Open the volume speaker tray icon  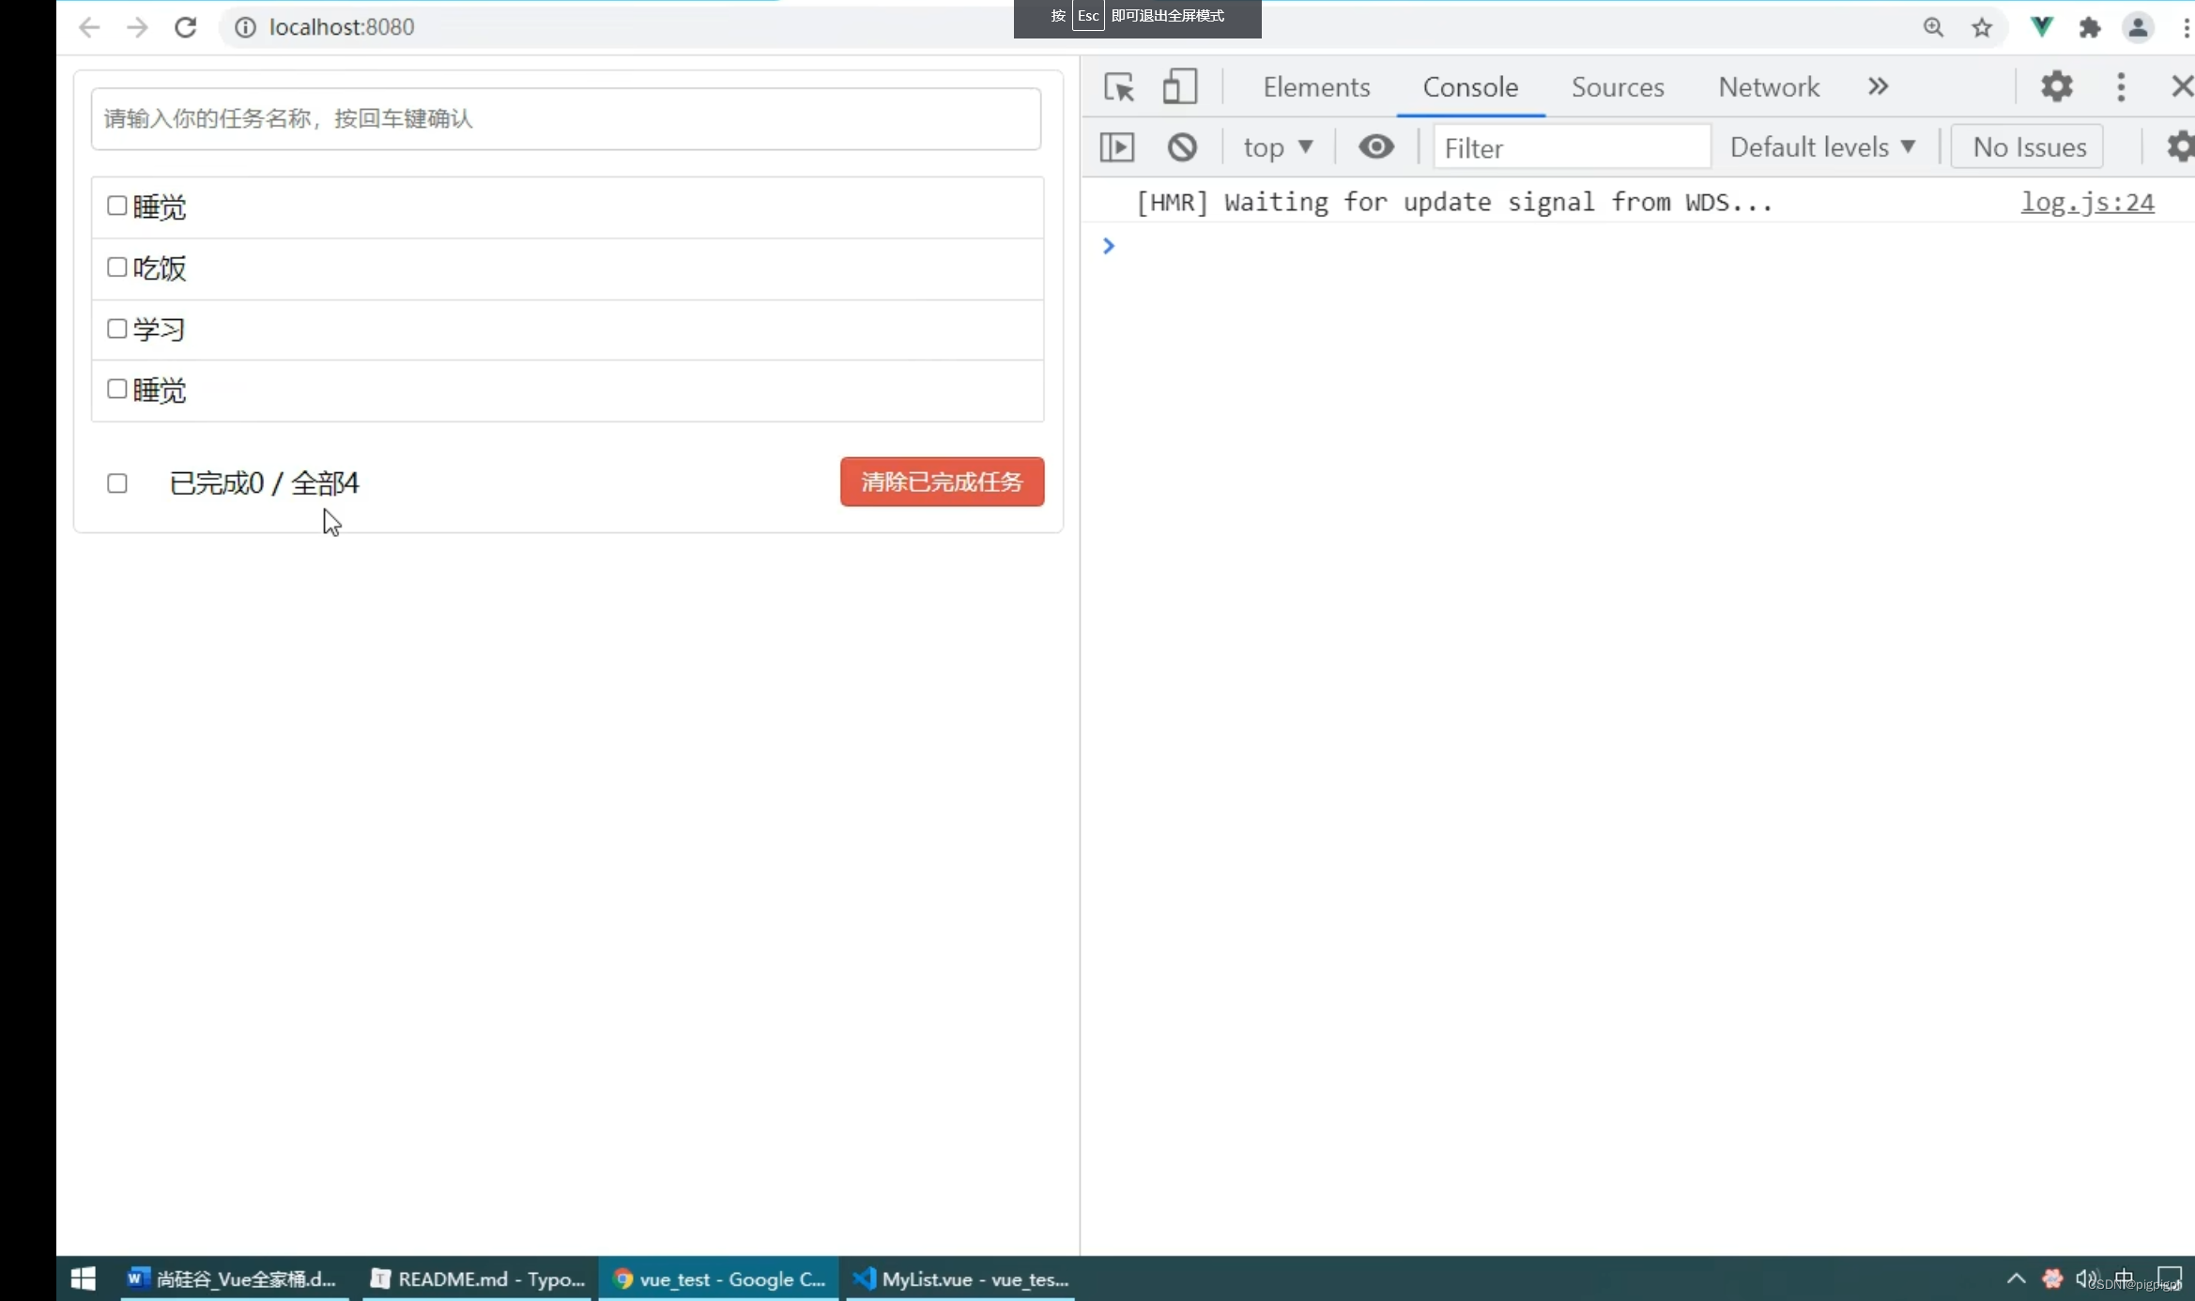(2086, 1278)
